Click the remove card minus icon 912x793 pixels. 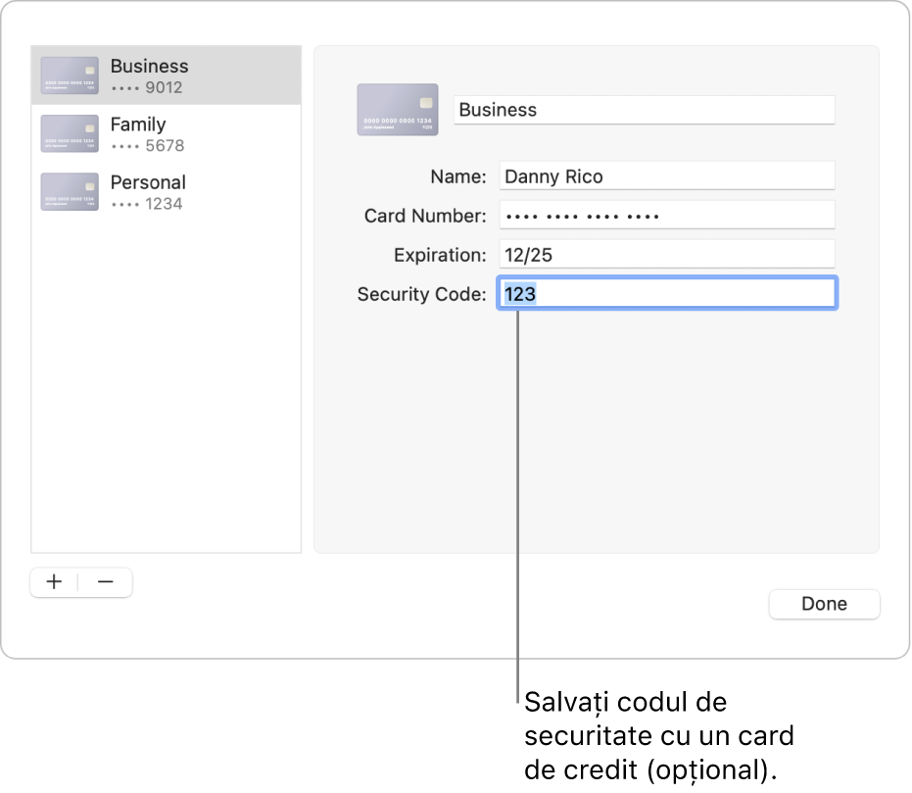click(x=106, y=581)
